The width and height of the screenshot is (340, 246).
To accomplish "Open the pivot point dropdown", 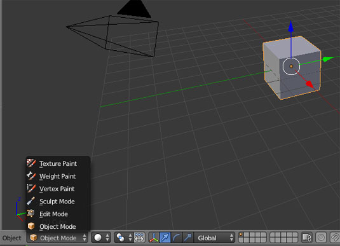I will [x=123, y=238].
